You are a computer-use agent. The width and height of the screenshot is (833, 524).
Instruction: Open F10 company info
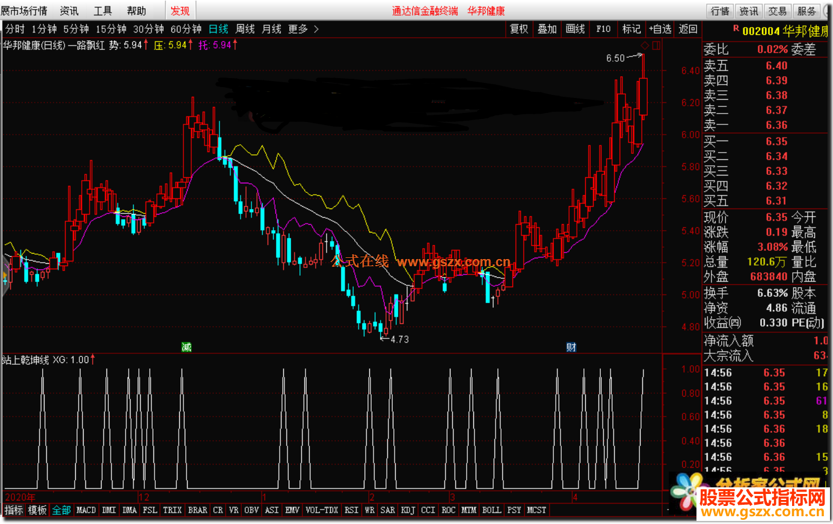[x=603, y=29]
